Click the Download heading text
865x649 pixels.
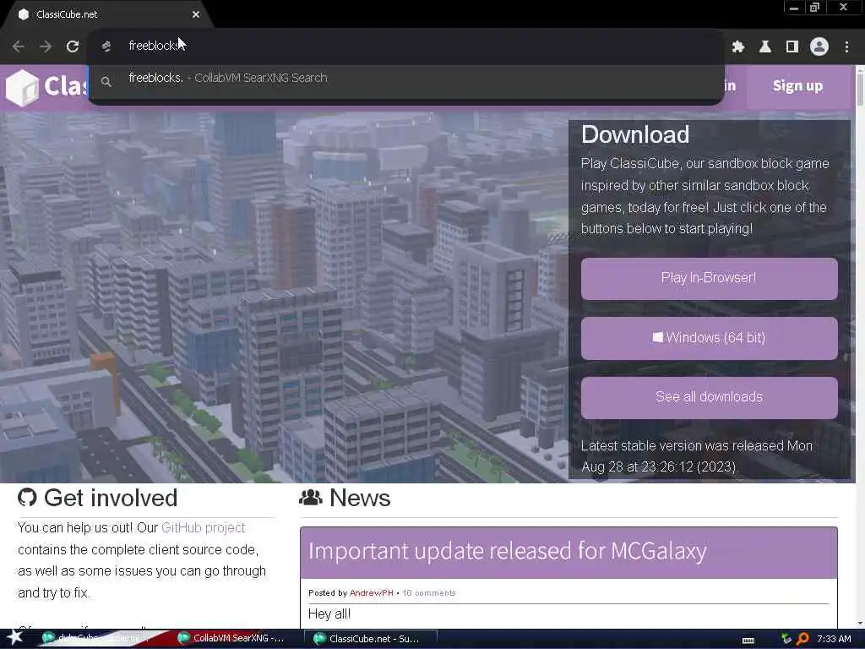pyautogui.click(x=635, y=134)
